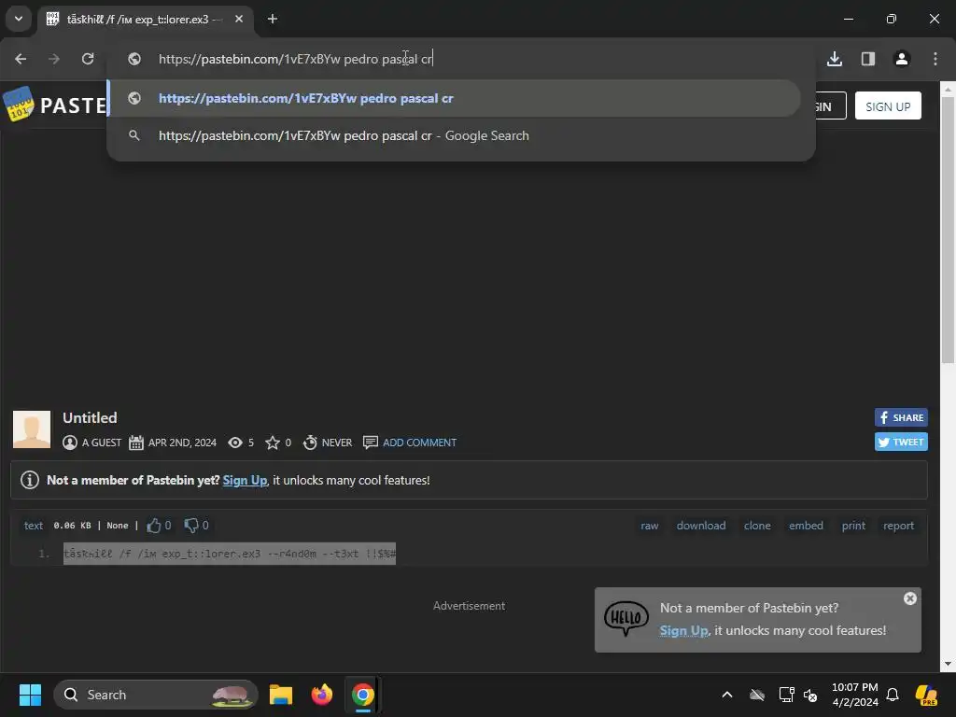Click the clone paste link
Image resolution: width=956 pixels, height=717 pixels.
[757, 526]
